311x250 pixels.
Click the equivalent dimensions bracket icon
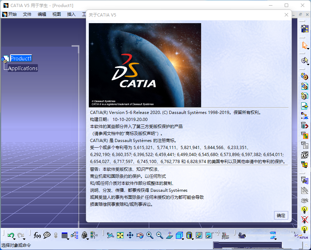[94, 235]
